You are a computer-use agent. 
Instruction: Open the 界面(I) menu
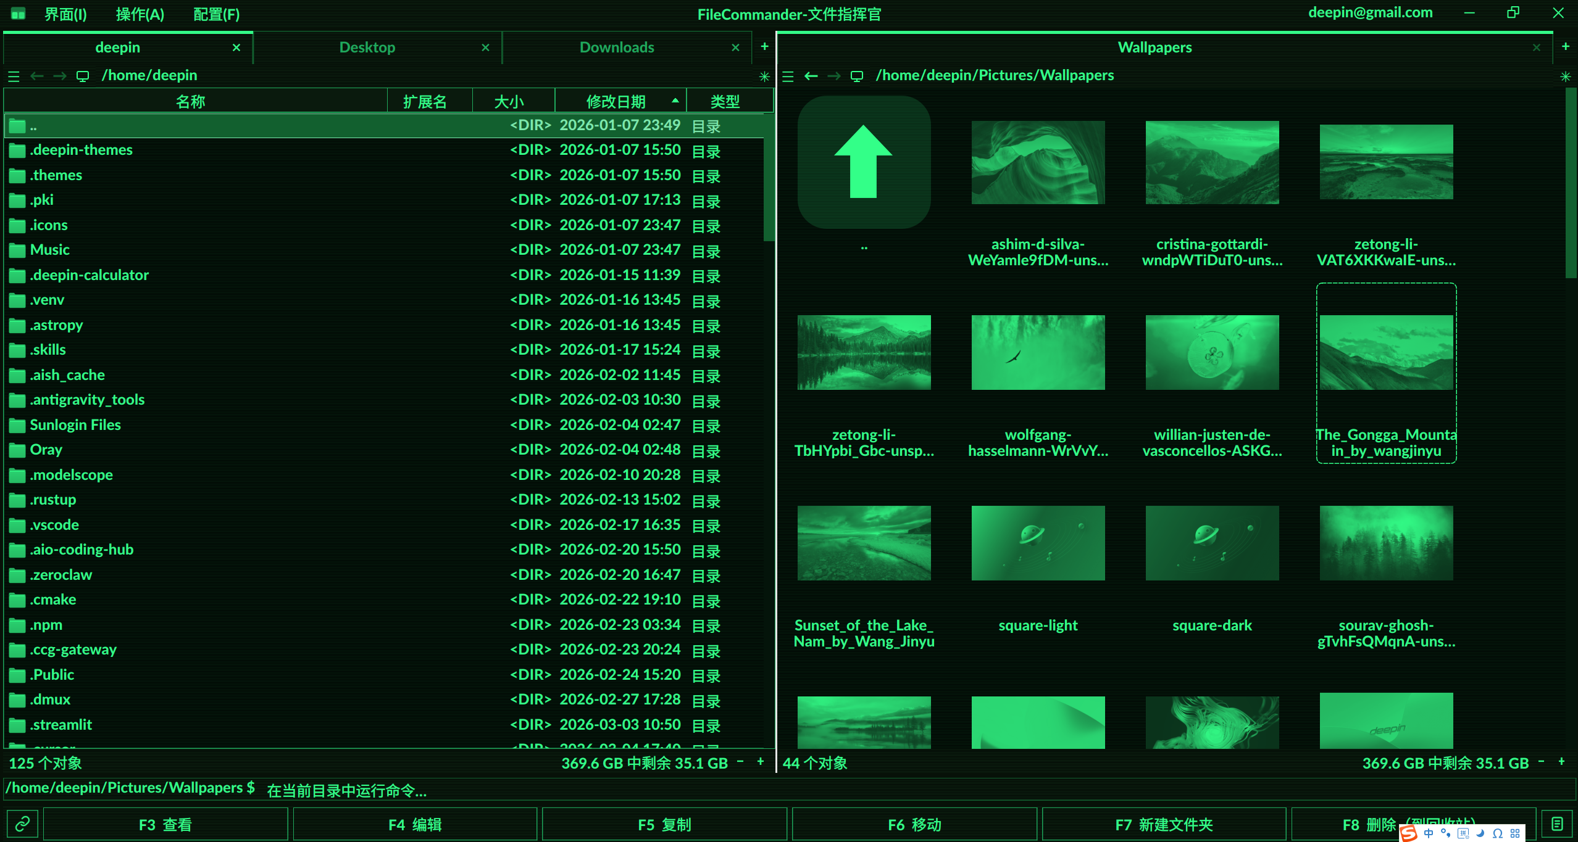click(65, 14)
